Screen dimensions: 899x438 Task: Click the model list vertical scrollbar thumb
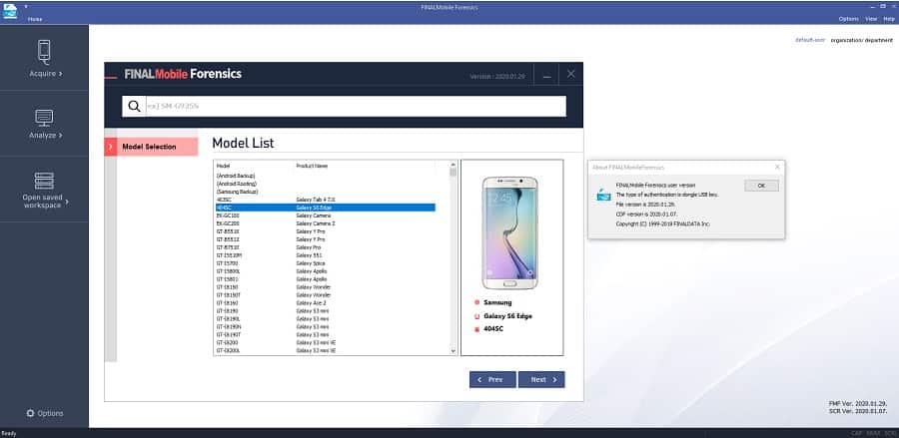pyautogui.click(x=452, y=172)
